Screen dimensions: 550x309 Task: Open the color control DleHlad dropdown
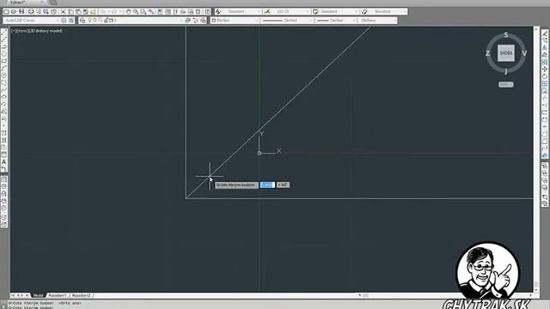235,21
